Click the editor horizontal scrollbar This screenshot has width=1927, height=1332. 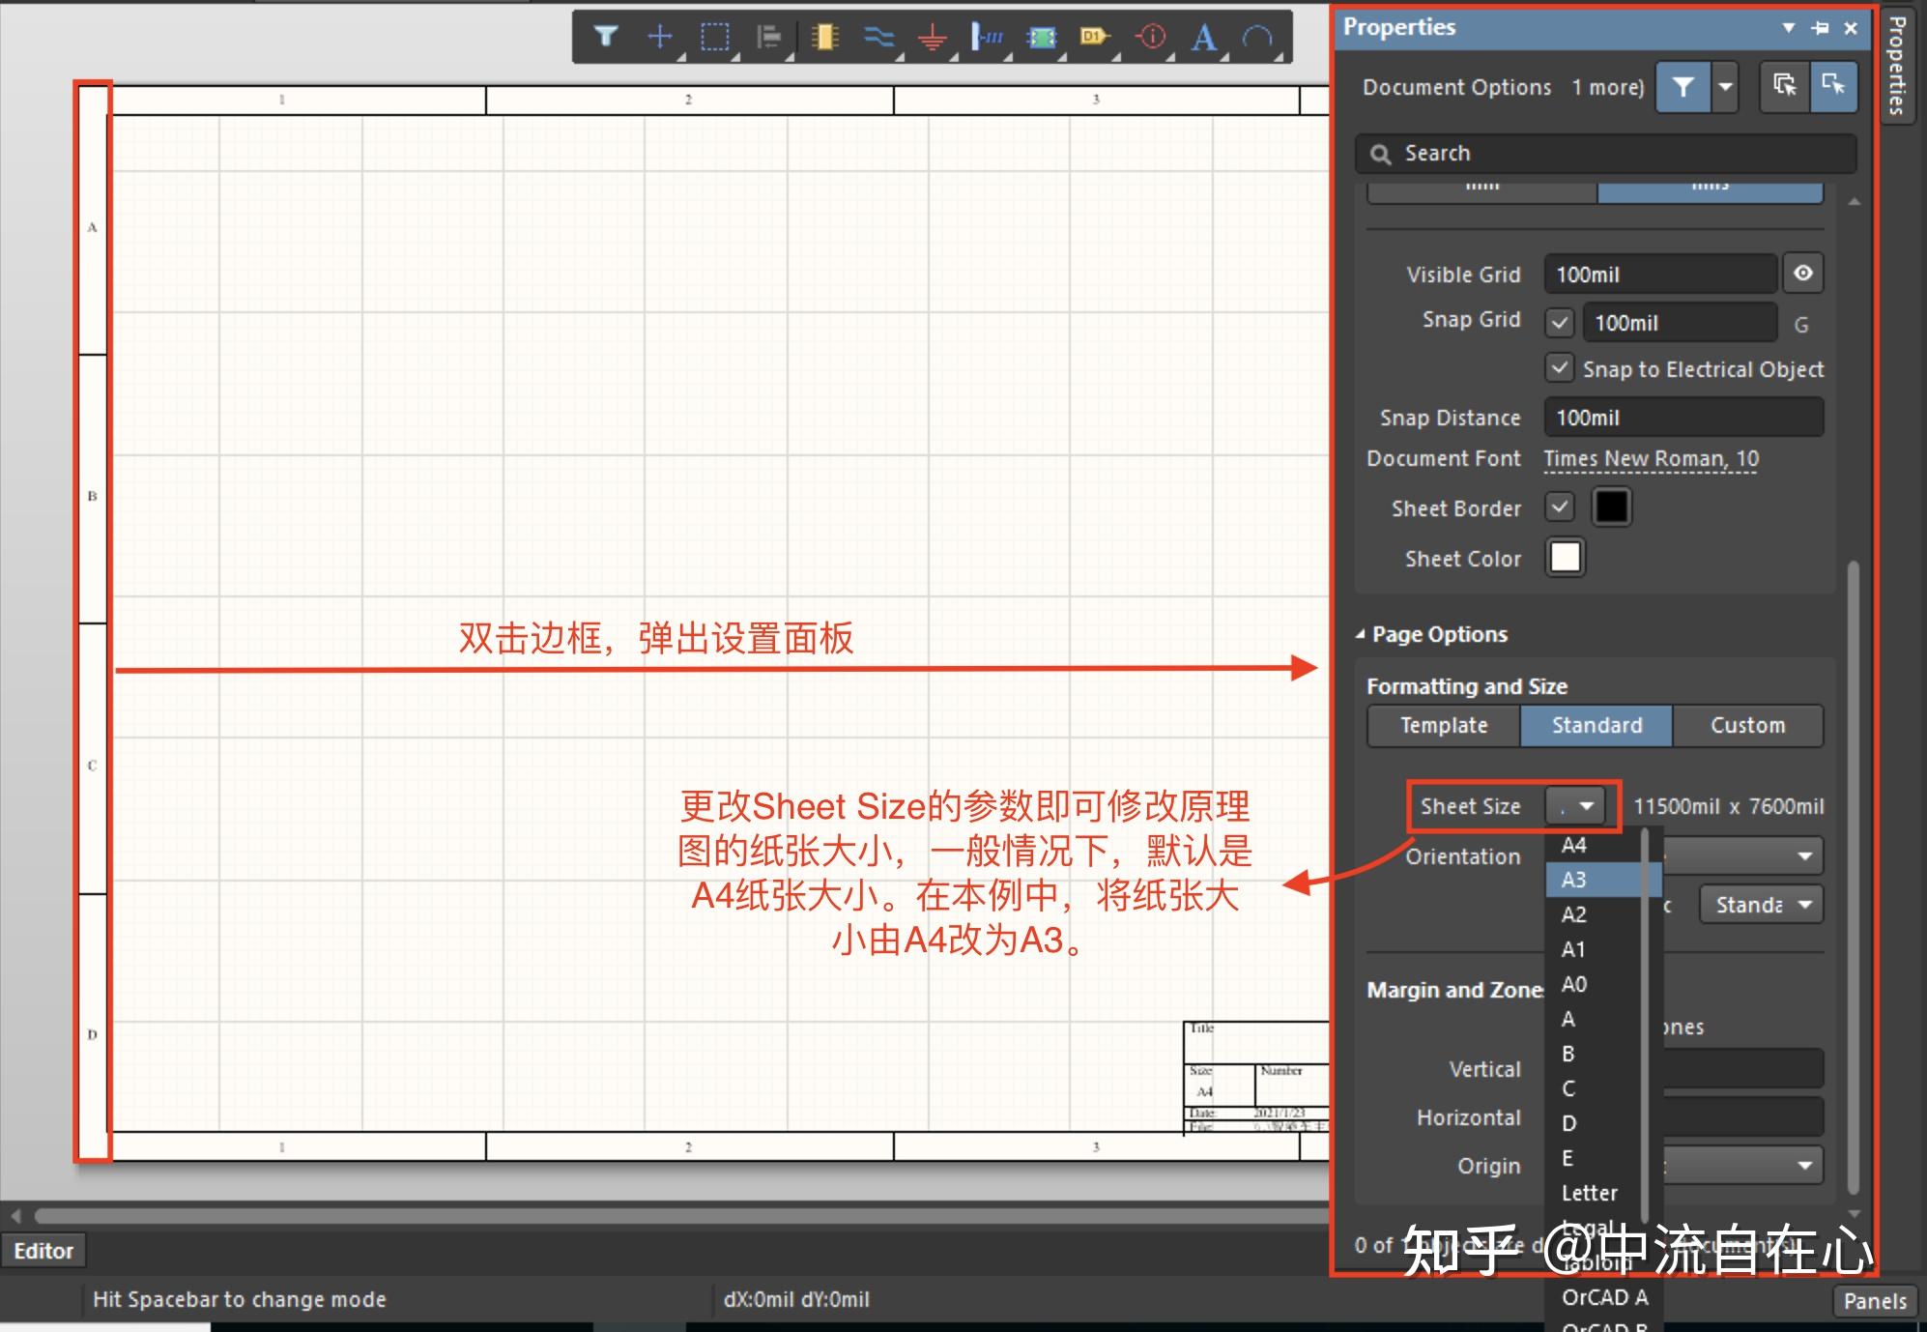click(x=681, y=1215)
